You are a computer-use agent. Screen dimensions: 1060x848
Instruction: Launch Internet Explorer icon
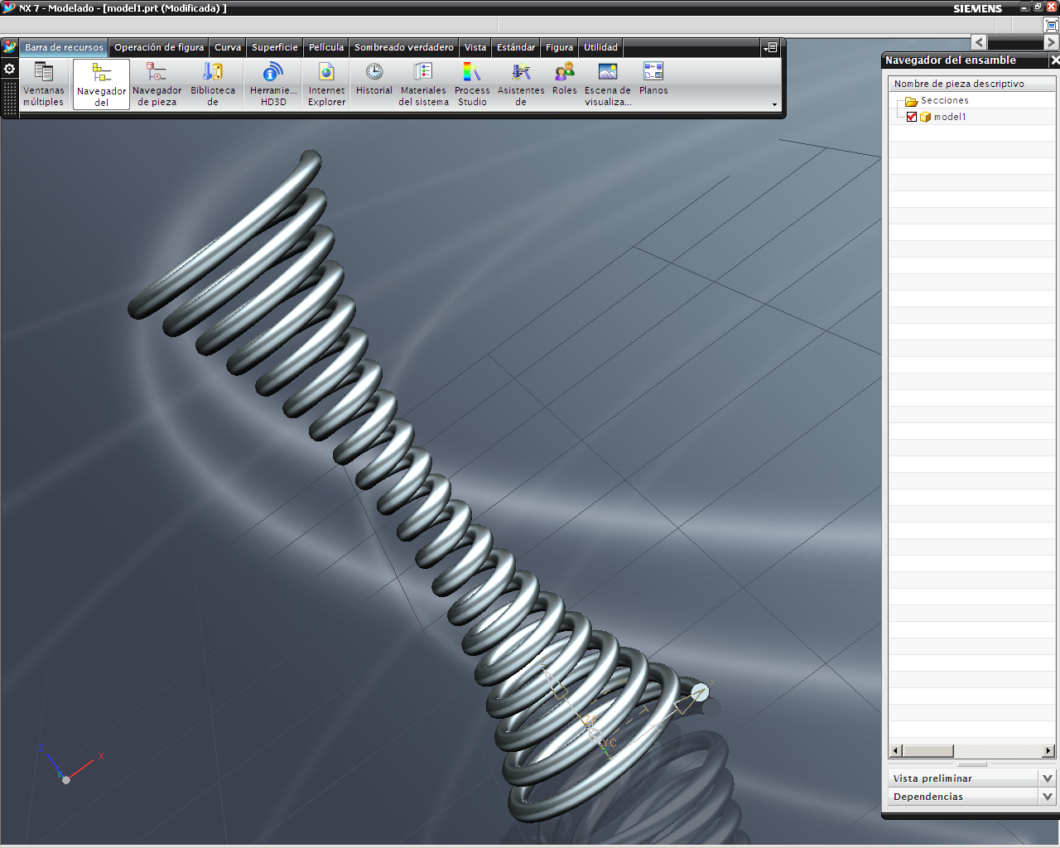[x=326, y=84]
